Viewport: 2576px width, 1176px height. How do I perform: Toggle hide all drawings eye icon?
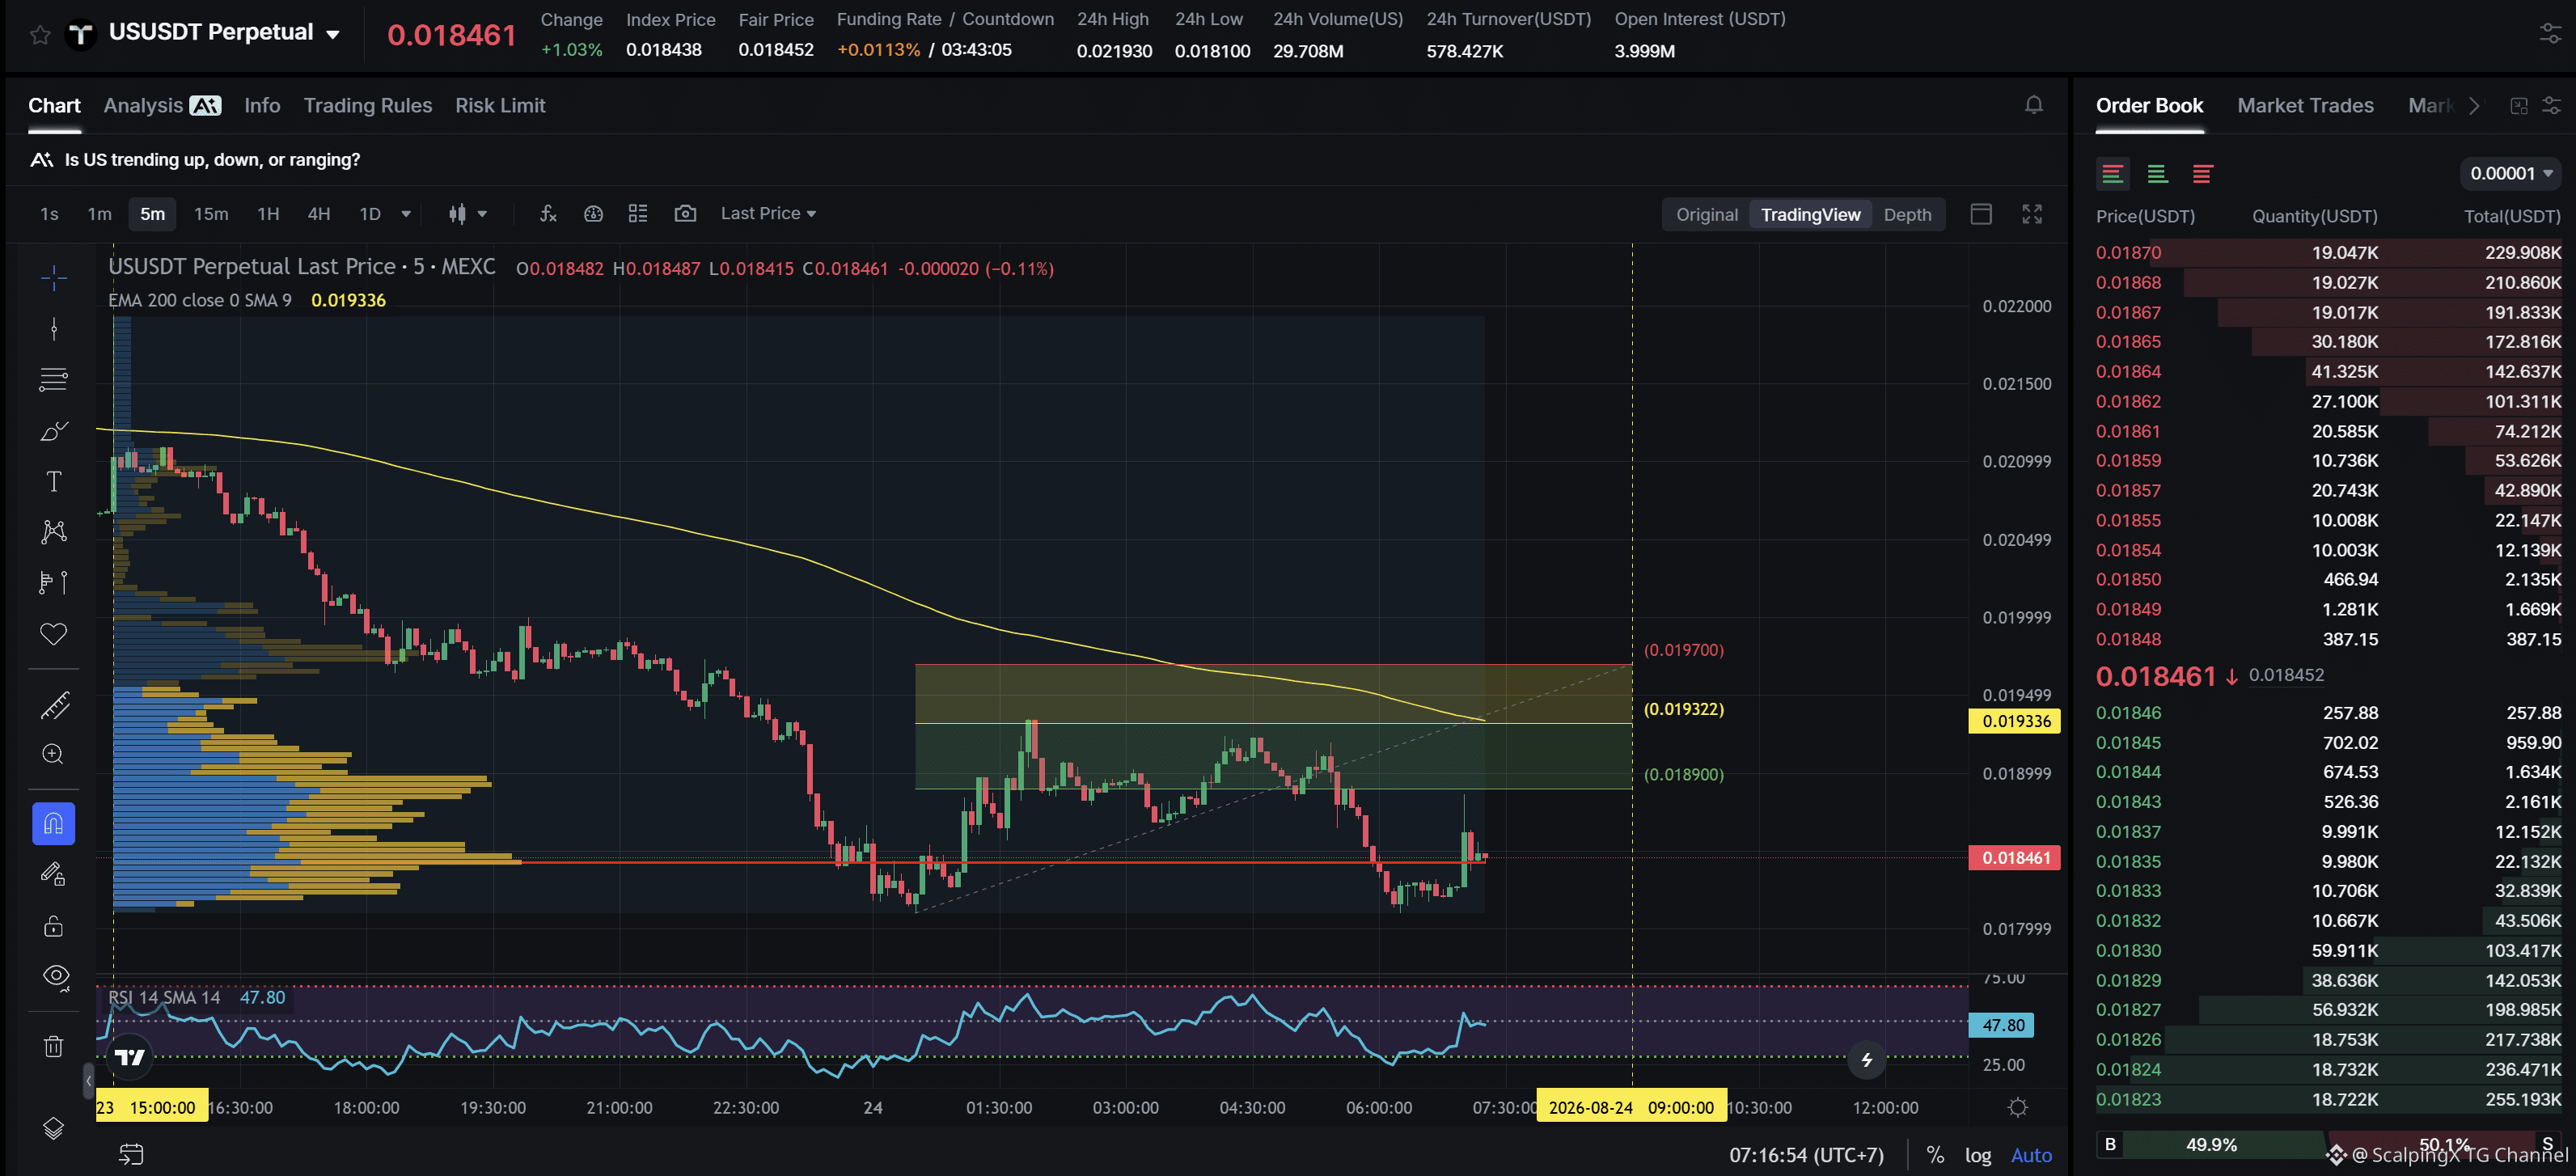(x=56, y=976)
